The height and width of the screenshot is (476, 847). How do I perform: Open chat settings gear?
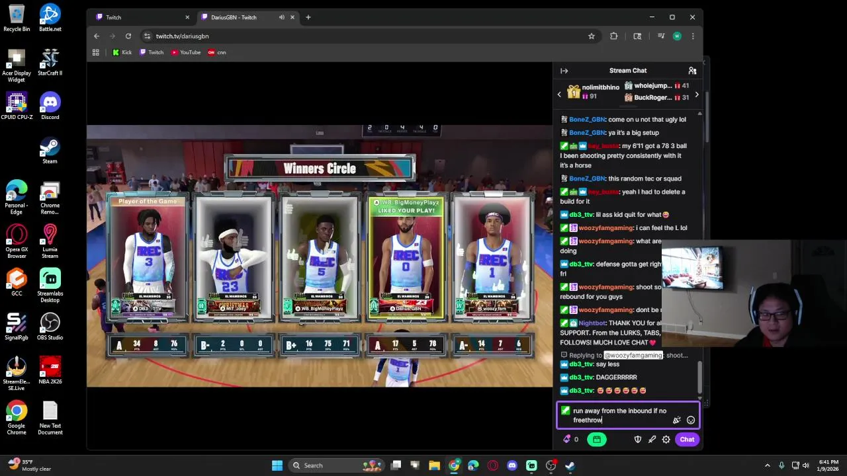click(666, 440)
